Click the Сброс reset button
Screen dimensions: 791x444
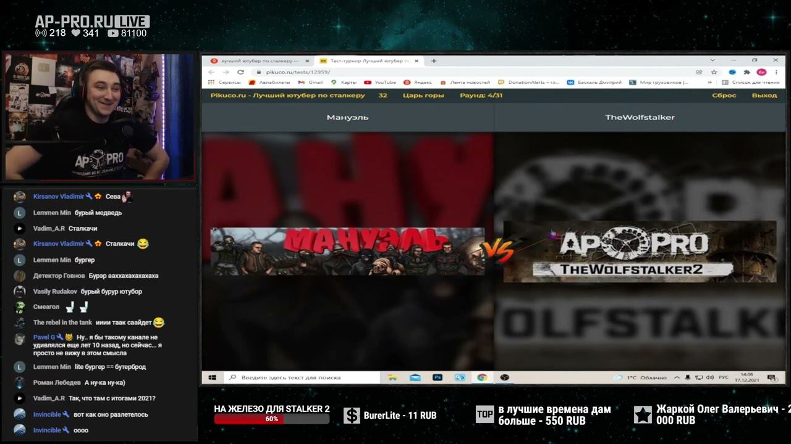(x=724, y=96)
